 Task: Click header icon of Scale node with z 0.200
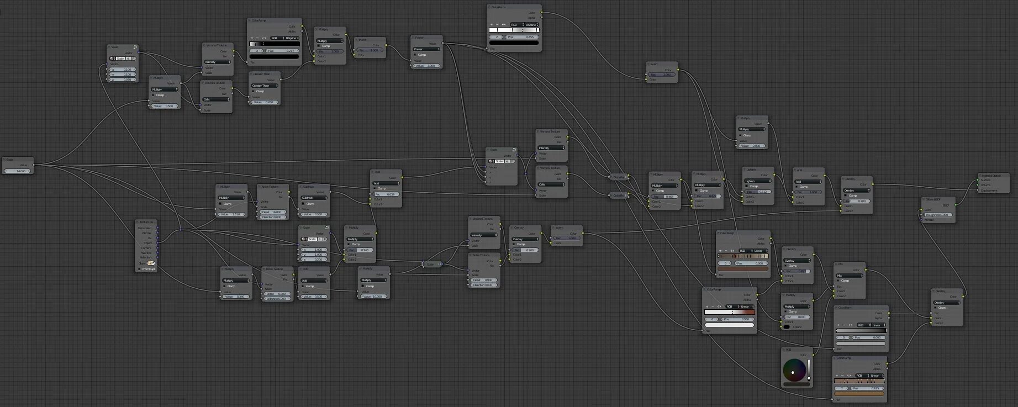(326, 228)
